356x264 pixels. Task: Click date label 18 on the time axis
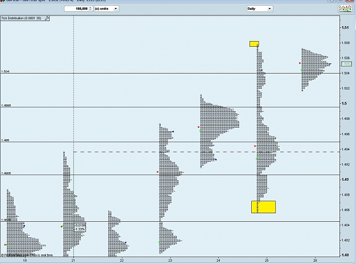(x=24, y=261)
